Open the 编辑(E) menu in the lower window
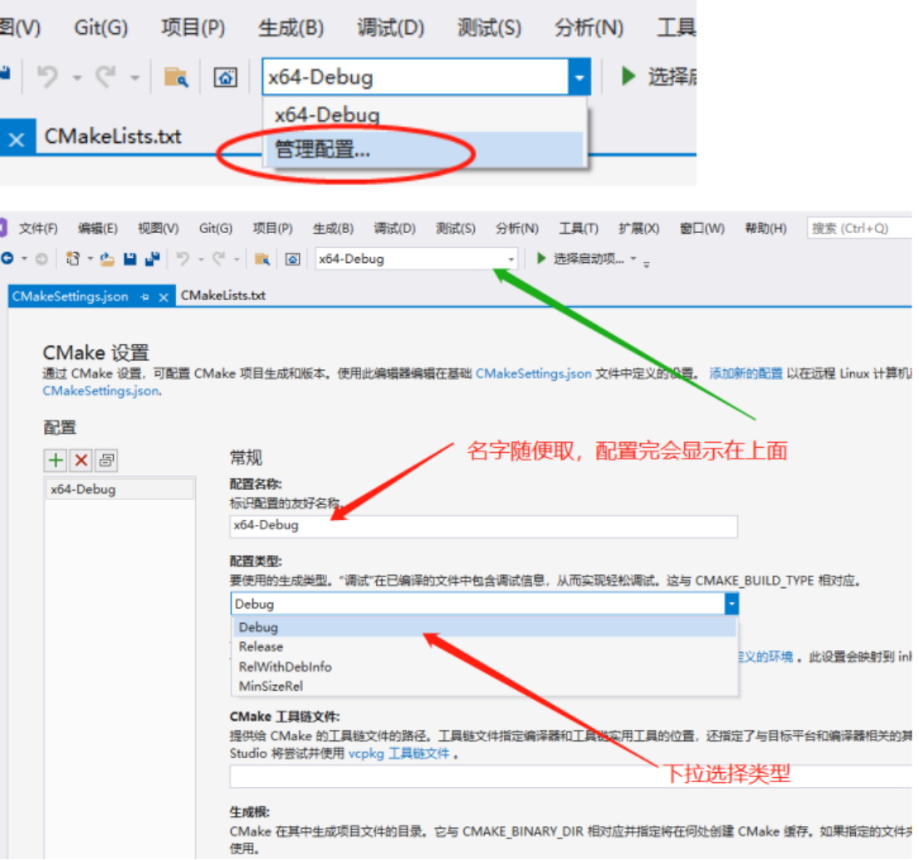 pyautogui.click(x=98, y=228)
